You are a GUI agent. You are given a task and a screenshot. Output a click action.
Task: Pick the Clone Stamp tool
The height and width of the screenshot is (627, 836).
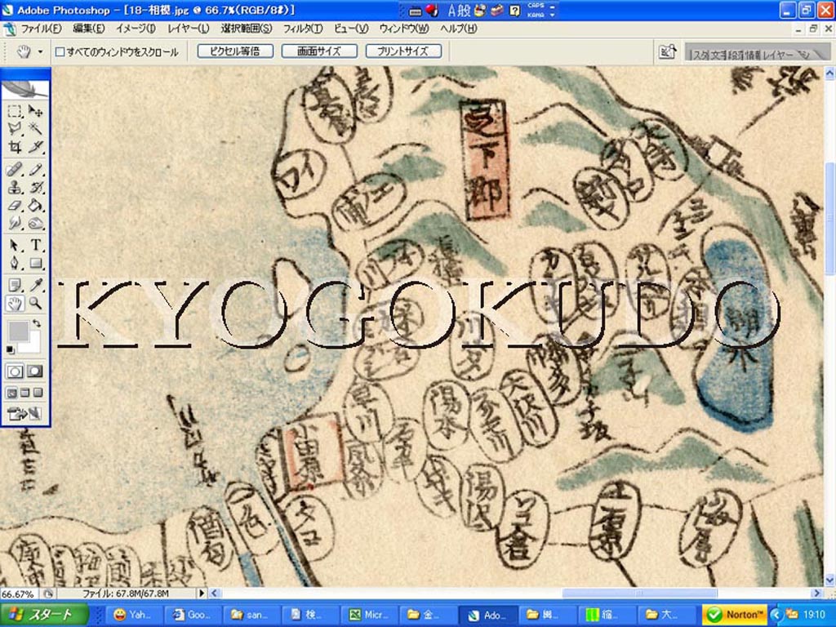coord(15,188)
